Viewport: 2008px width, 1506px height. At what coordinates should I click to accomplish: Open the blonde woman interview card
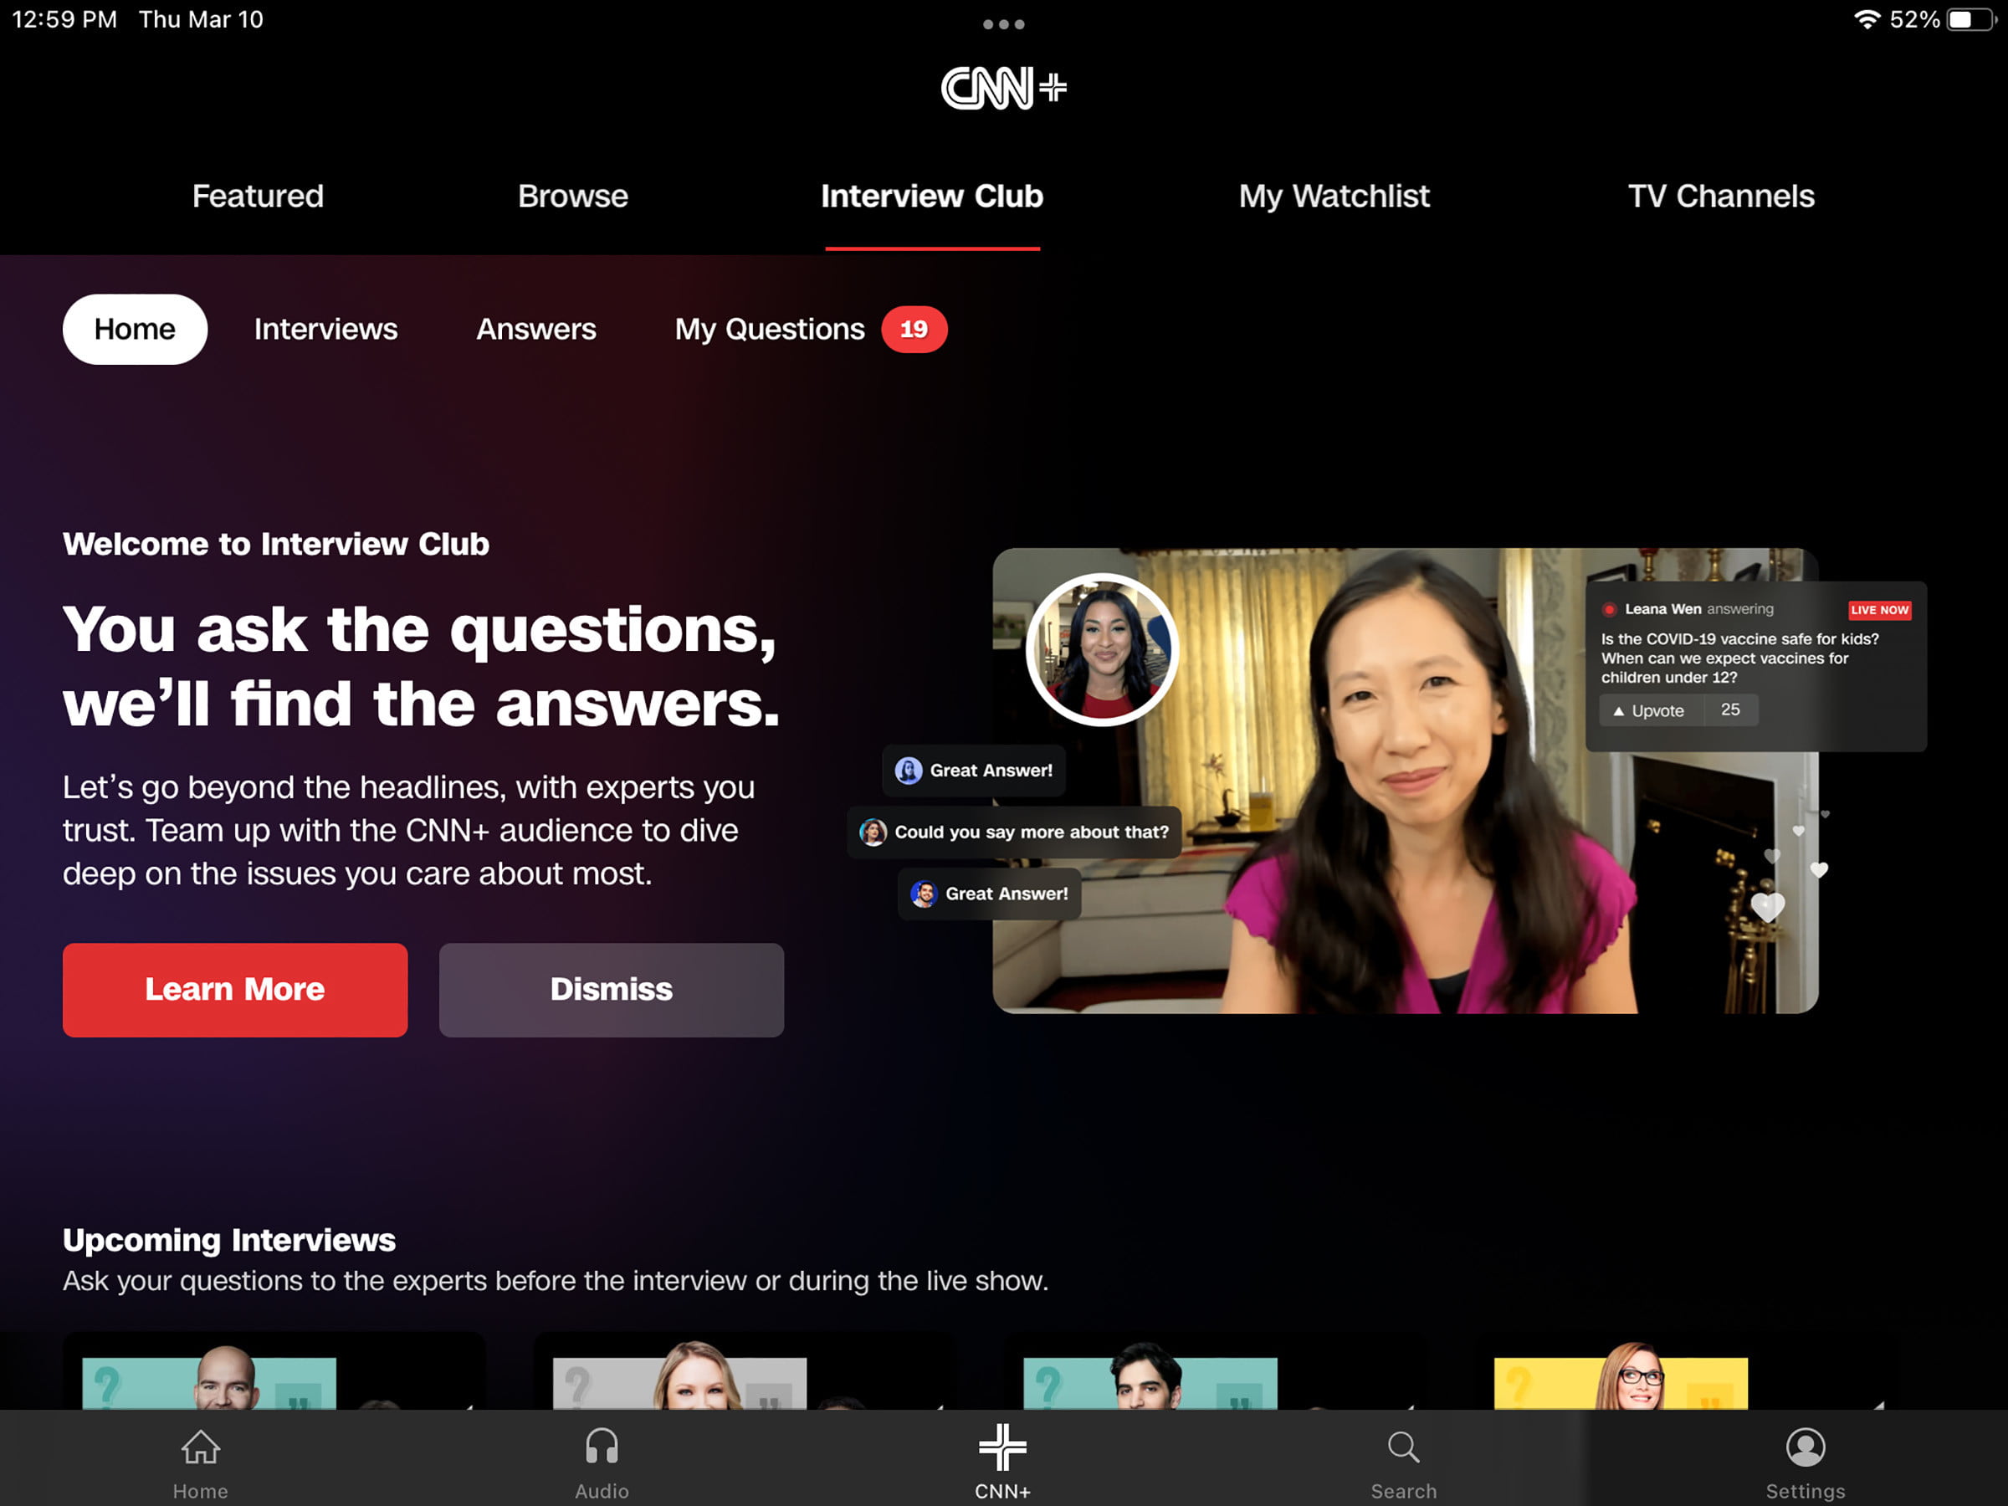[745, 1371]
